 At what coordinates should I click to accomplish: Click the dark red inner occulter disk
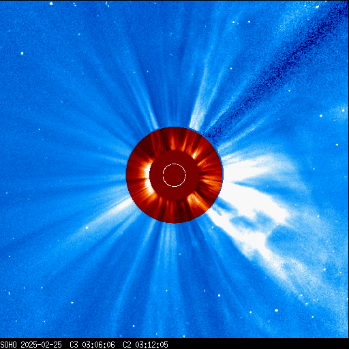pyautogui.click(x=174, y=175)
